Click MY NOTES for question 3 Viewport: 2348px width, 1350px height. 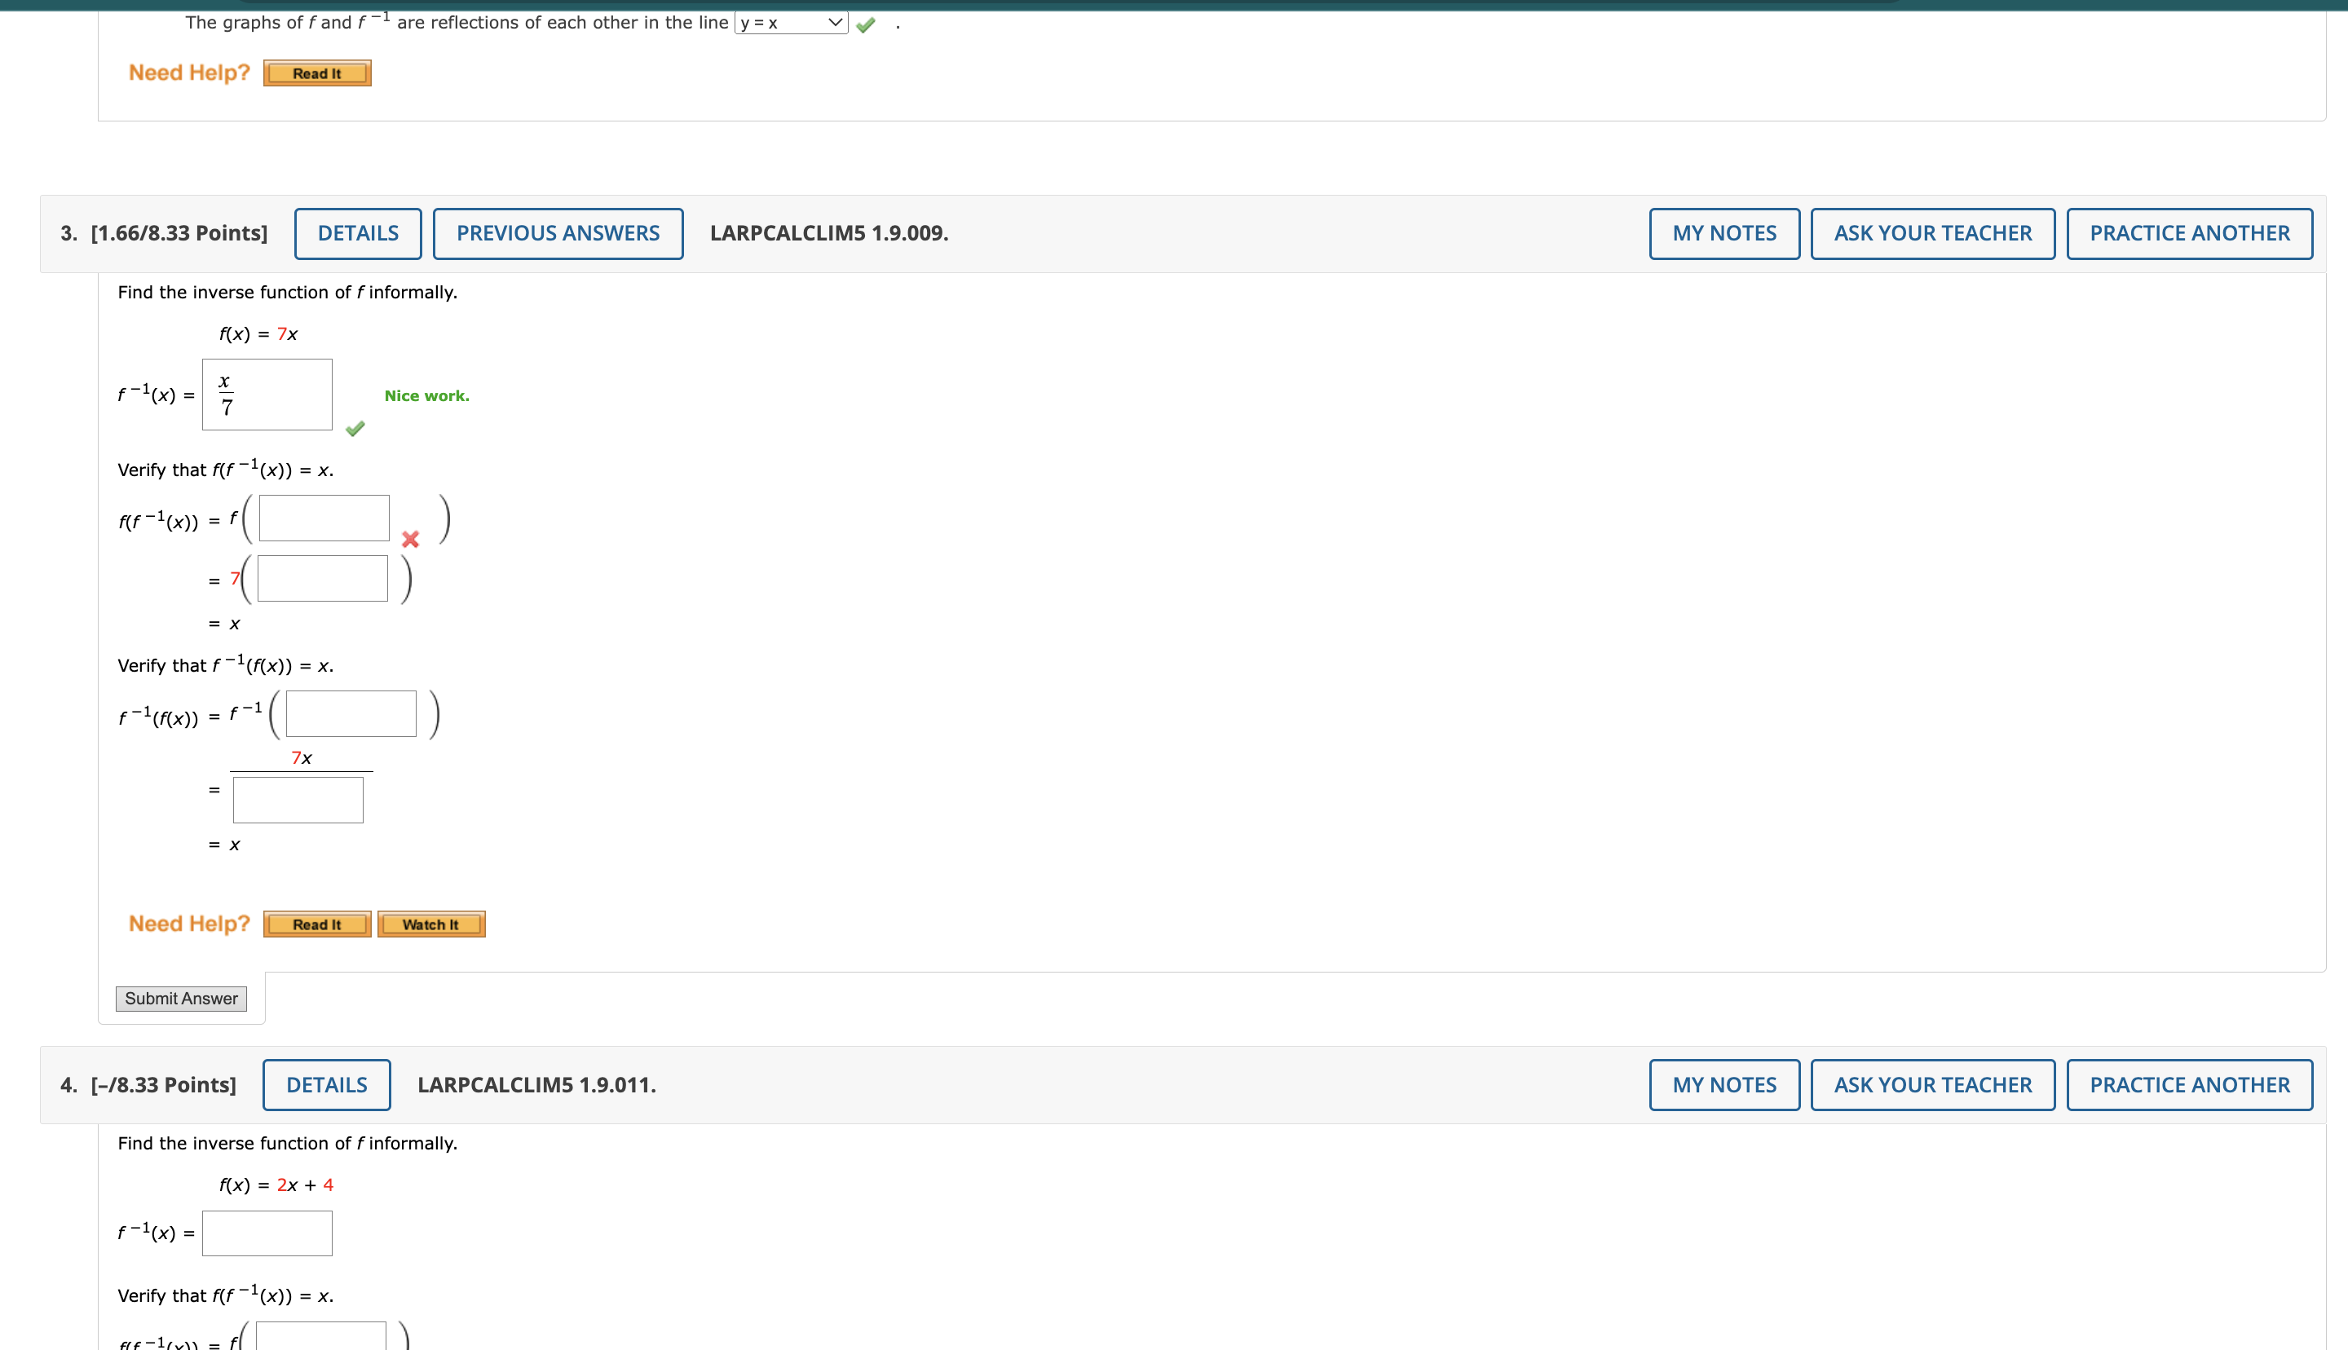[x=1723, y=232]
